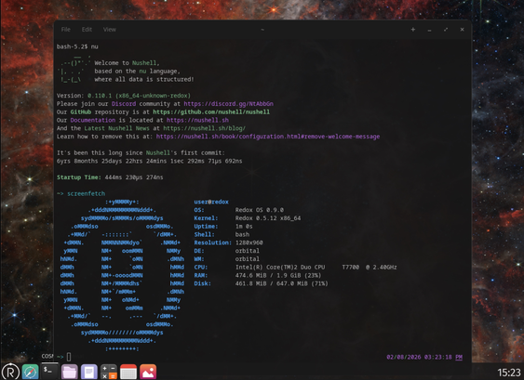The height and width of the screenshot is (380, 524).
Task: Launch the text editor taskbar icon
Action: pyautogui.click(x=89, y=372)
